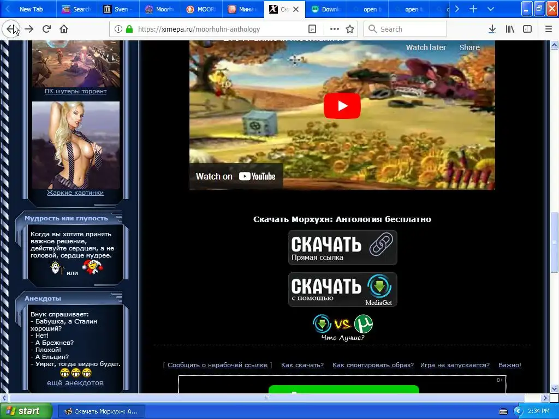Bookmark this page with the star
Screen dimensions: 559x419
coord(350,29)
